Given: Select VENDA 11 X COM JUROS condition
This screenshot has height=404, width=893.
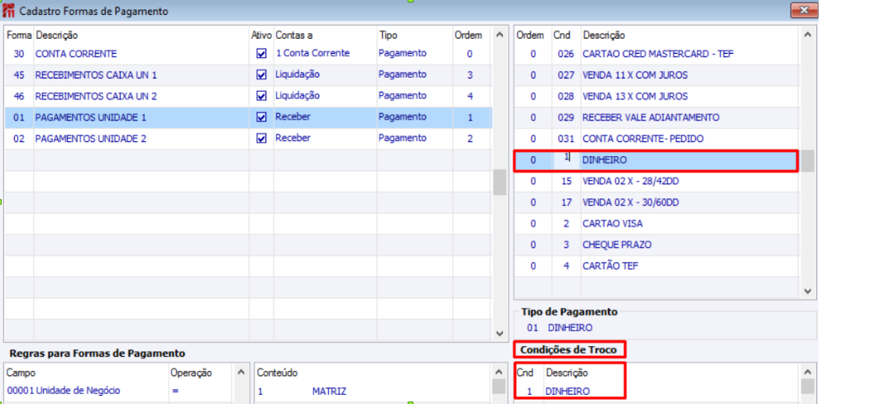Looking at the screenshot, I should (657, 75).
